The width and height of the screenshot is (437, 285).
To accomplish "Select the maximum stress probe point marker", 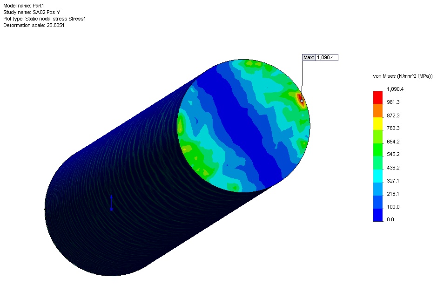I will tap(302, 101).
